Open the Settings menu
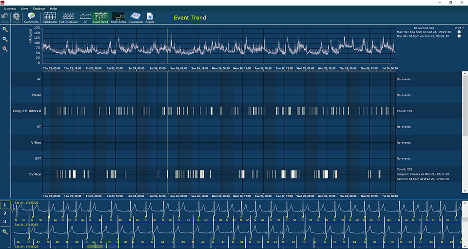This screenshot has width=468, height=249. pos(39,9)
